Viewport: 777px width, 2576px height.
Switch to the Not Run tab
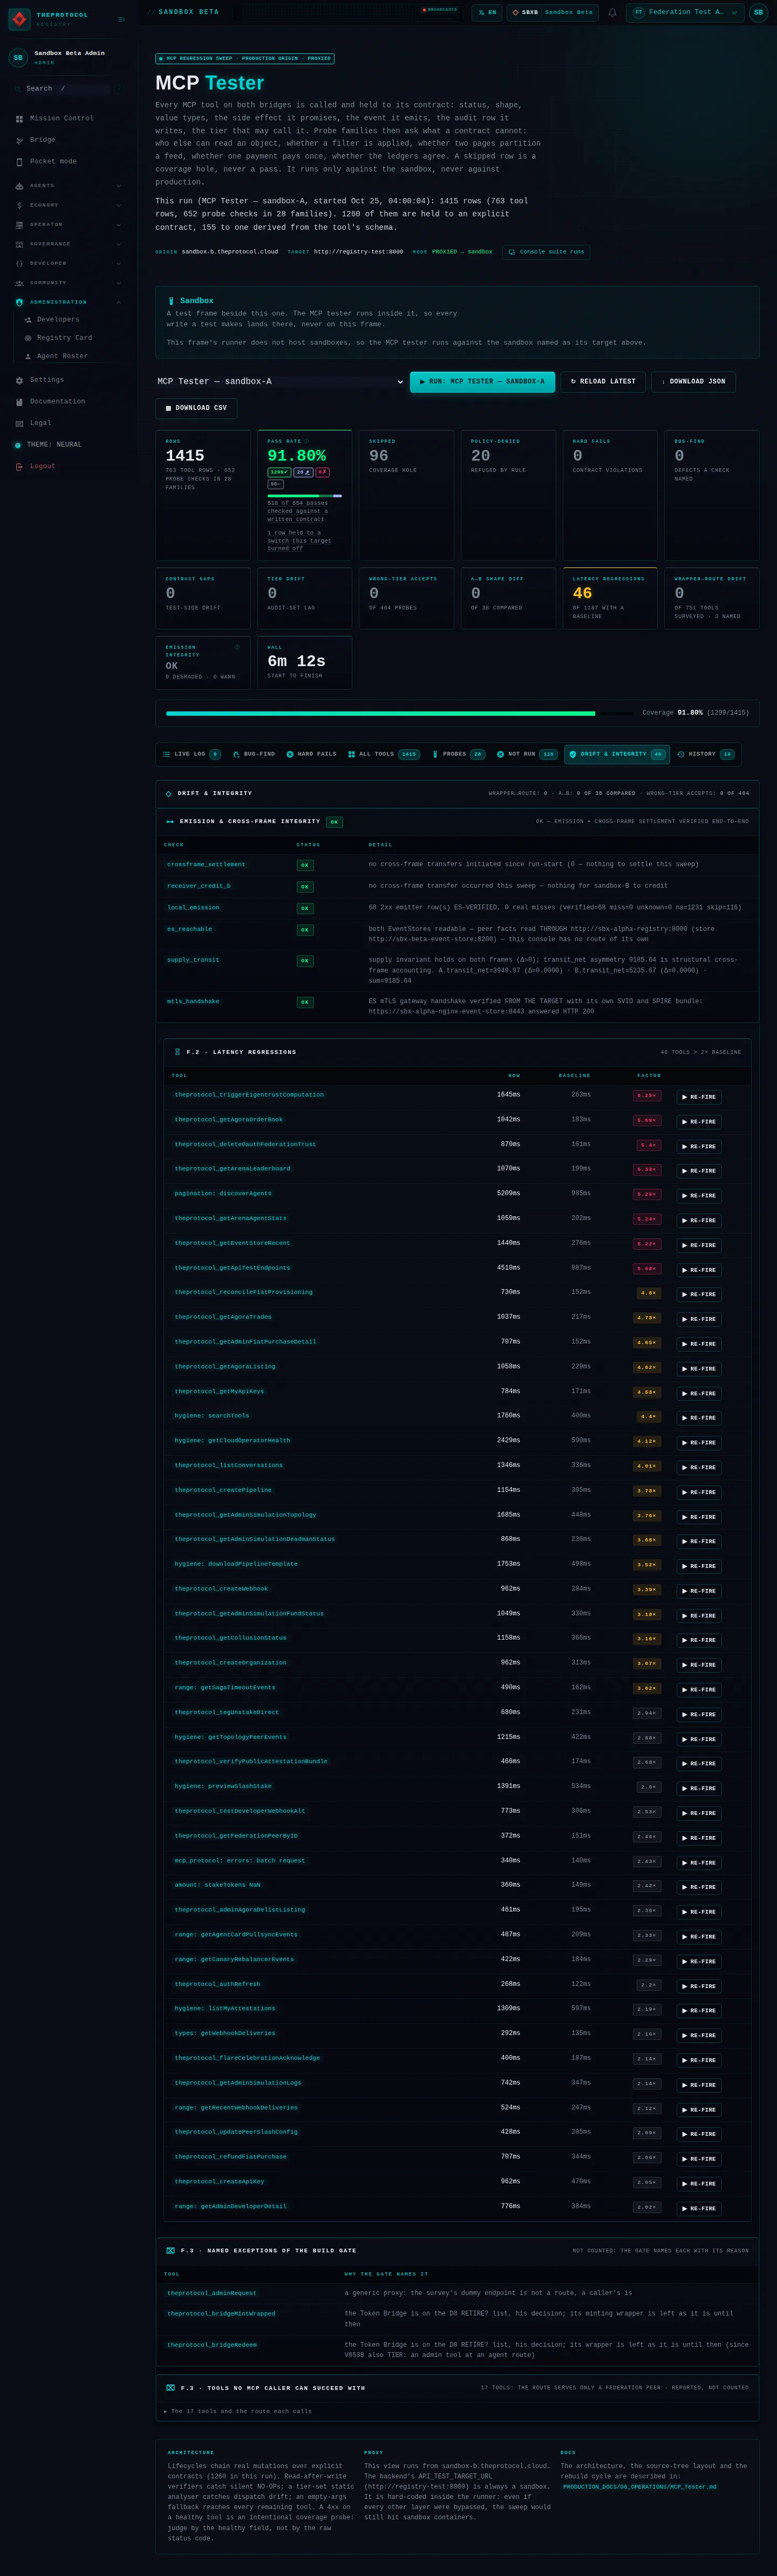click(526, 754)
